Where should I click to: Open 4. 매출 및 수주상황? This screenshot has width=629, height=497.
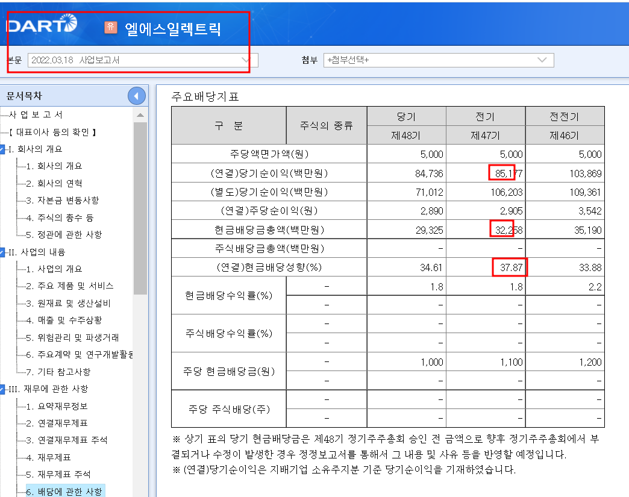coord(64,320)
